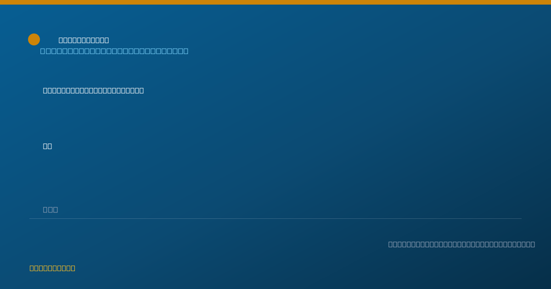
Task: Click the last character of gray footer text
Action: (x=532, y=244)
